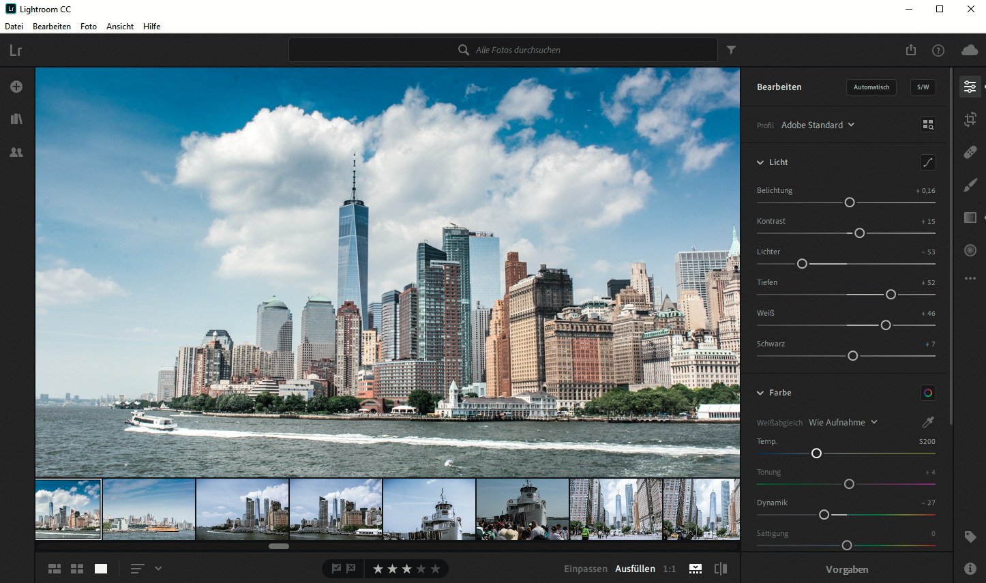Select the Brush adjustment tool

970,185
